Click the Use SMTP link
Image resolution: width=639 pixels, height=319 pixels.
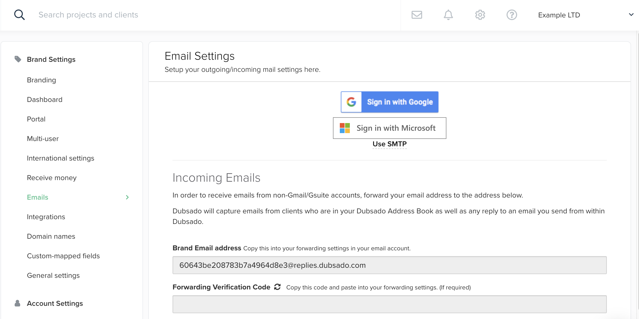(x=390, y=144)
